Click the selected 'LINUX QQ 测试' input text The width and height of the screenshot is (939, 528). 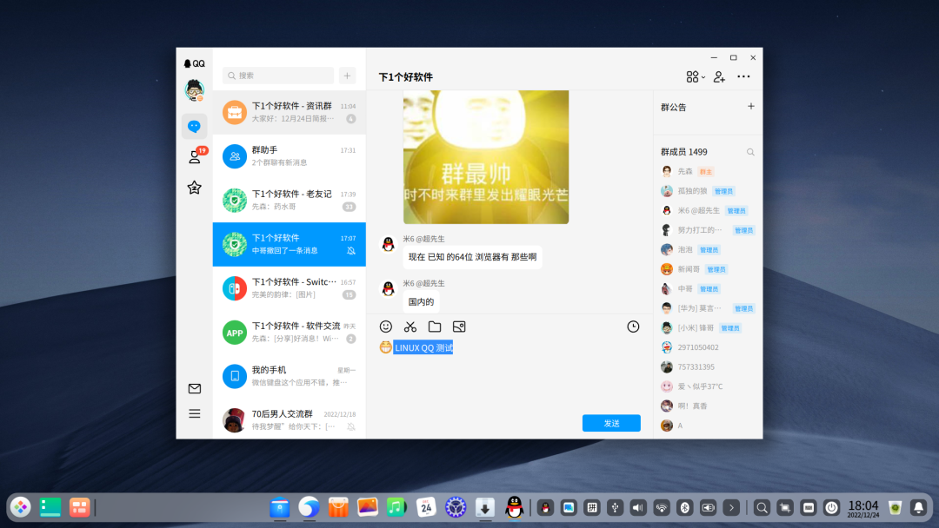point(423,348)
